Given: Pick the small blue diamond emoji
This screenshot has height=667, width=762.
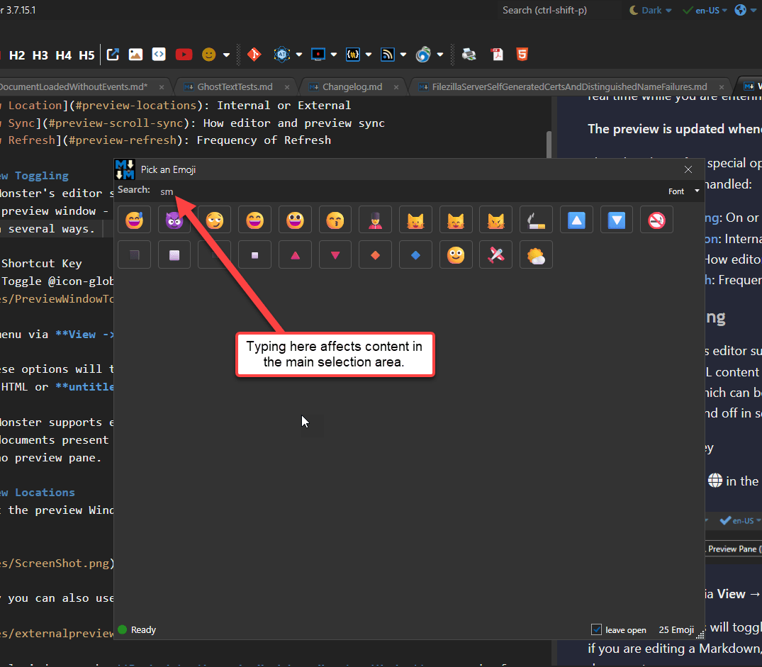Looking at the screenshot, I should (x=415, y=255).
